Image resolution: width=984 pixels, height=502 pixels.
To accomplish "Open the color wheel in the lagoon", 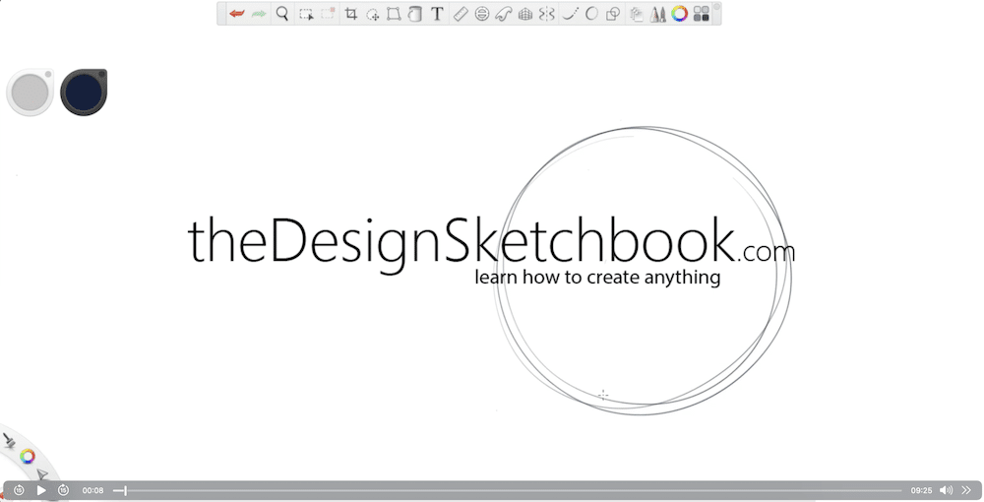I will click(x=27, y=456).
